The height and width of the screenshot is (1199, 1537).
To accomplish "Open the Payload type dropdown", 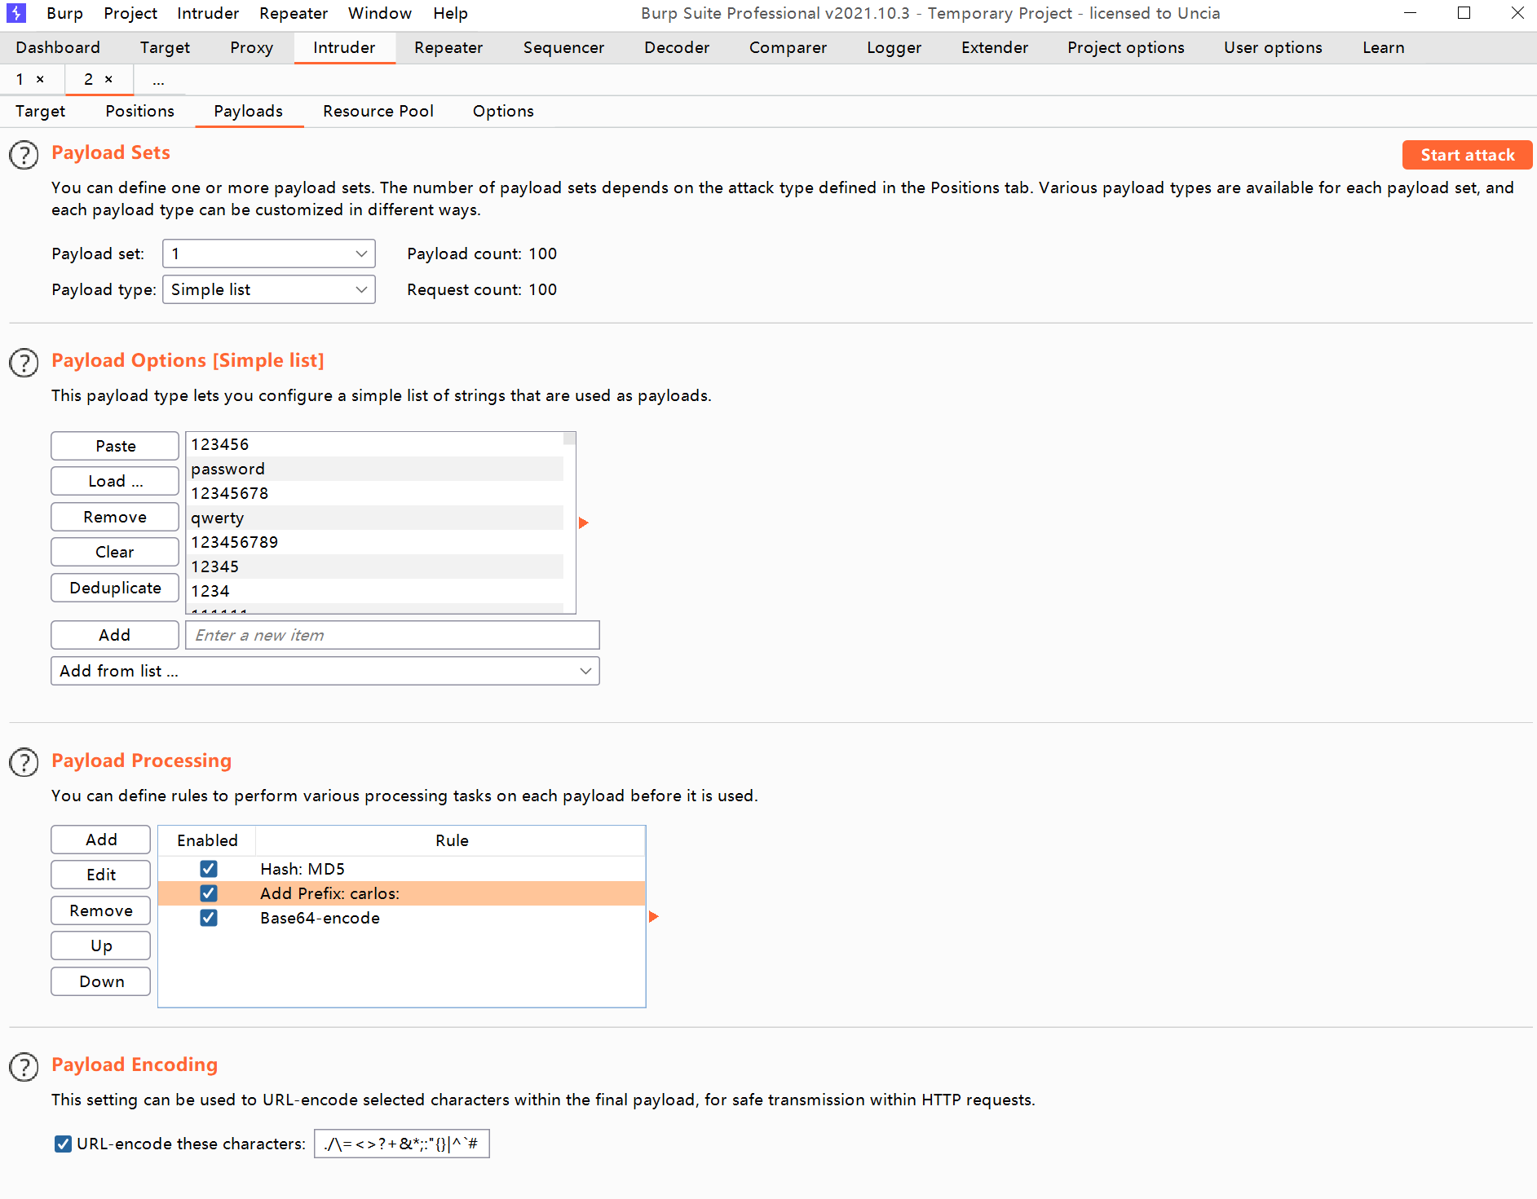I will pyautogui.click(x=269, y=289).
